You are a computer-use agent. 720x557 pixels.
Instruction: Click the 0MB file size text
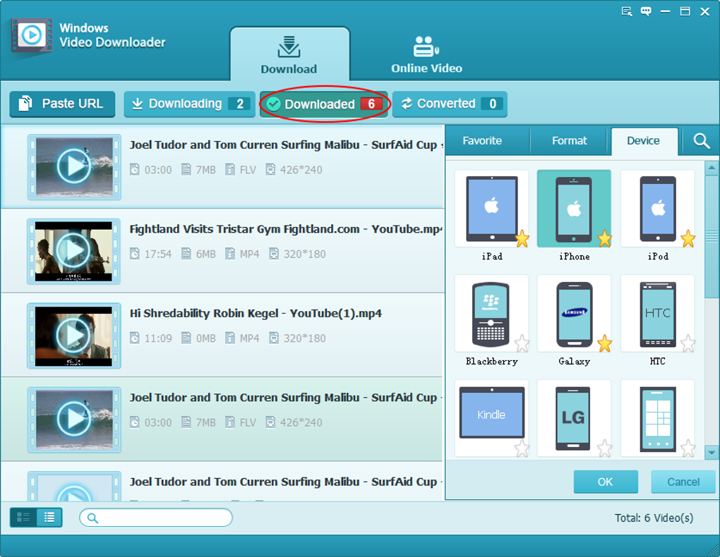(205, 338)
